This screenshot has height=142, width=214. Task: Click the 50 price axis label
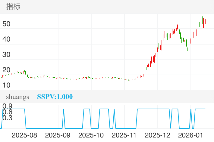[x=6, y=24]
